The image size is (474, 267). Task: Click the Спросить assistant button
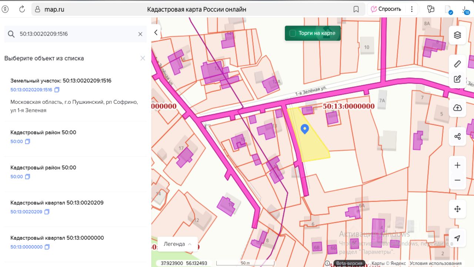386,9
